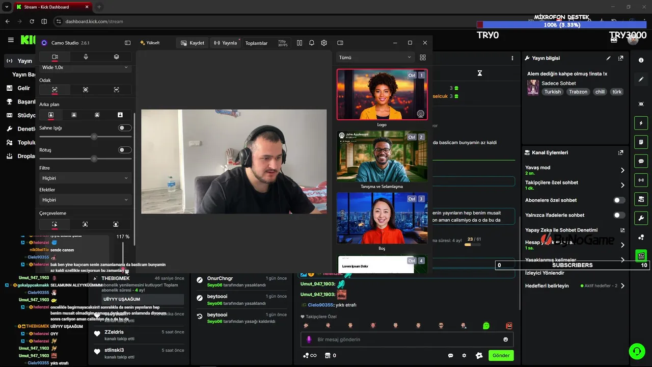Open the Camo Studio video settings tab
The image size is (652, 367).
(x=55, y=57)
